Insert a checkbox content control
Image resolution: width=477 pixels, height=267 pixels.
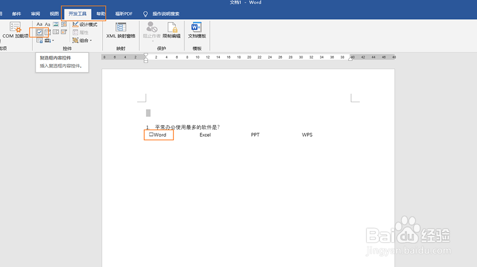pos(40,32)
